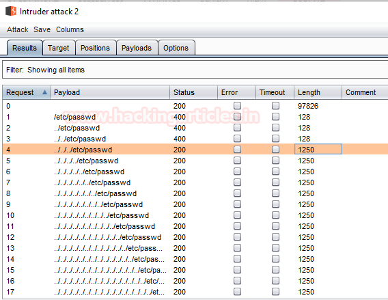Toggle Error checkbox for request 9
Viewport: 388px width, 300px height.
[x=237, y=204]
